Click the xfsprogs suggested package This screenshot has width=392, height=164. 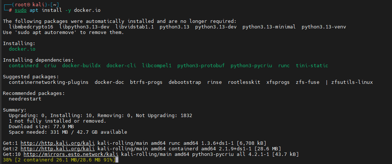click(x=278, y=82)
